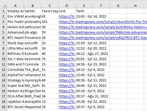This screenshot has height=111, width=147.
Task: Select owner cell 'kuhoerk'
Action: 32,54
